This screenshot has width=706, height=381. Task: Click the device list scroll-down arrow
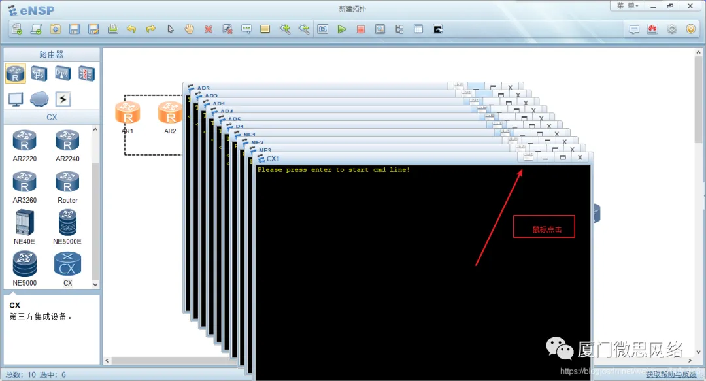point(95,285)
